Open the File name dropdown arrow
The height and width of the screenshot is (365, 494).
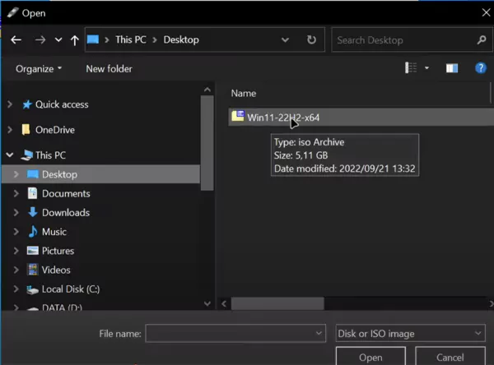[x=319, y=333]
